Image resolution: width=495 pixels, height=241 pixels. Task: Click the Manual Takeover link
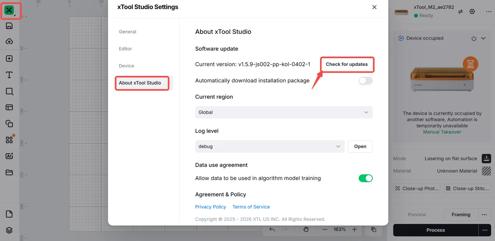tap(442, 132)
